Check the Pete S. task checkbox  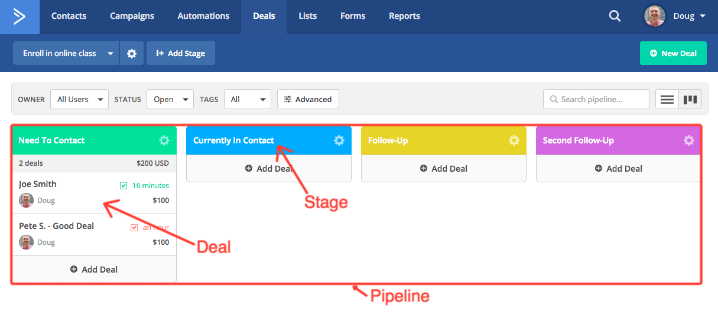tap(134, 228)
